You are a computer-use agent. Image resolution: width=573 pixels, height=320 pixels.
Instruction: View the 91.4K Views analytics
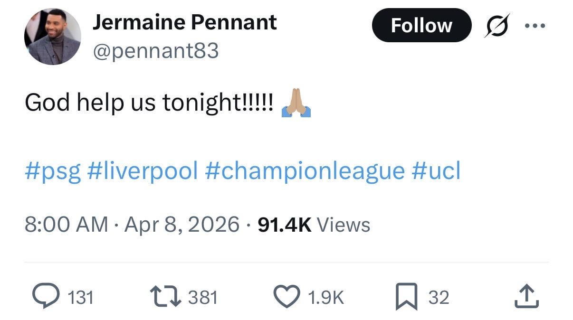(x=314, y=224)
